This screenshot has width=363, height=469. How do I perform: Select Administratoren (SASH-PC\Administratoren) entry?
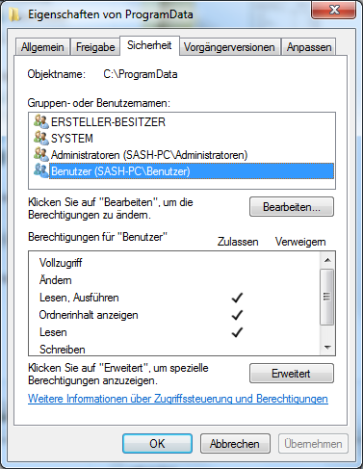point(149,155)
